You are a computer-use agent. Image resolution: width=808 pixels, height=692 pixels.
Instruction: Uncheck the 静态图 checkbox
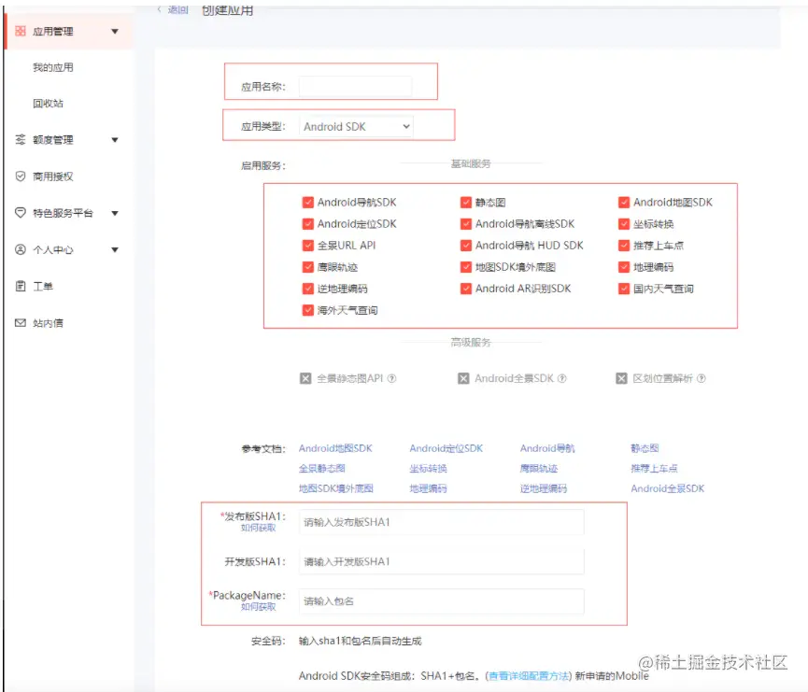[x=466, y=202]
